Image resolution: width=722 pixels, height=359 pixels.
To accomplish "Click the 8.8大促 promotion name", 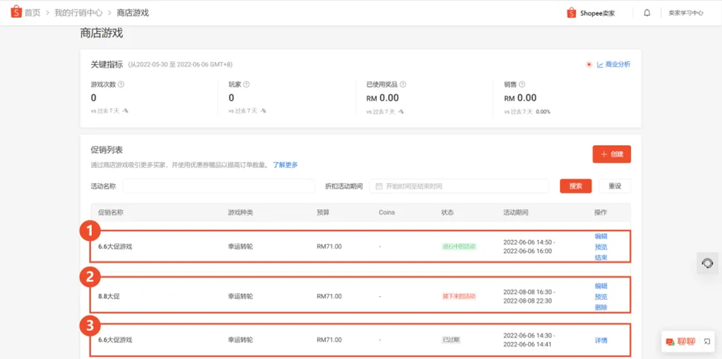I will [x=109, y=296].
